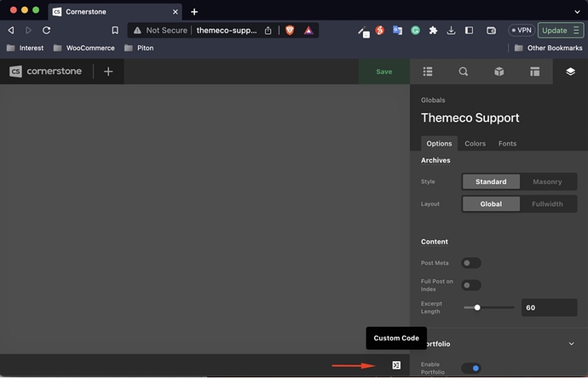Screen dimensions: 588x378
Task: Click the Archives section heading
Action: [435, 160]
